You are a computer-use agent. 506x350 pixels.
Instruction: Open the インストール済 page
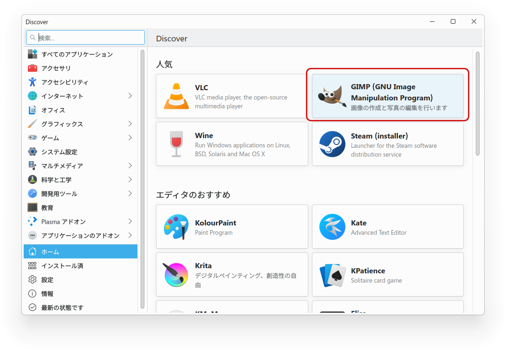pos(80,266)
